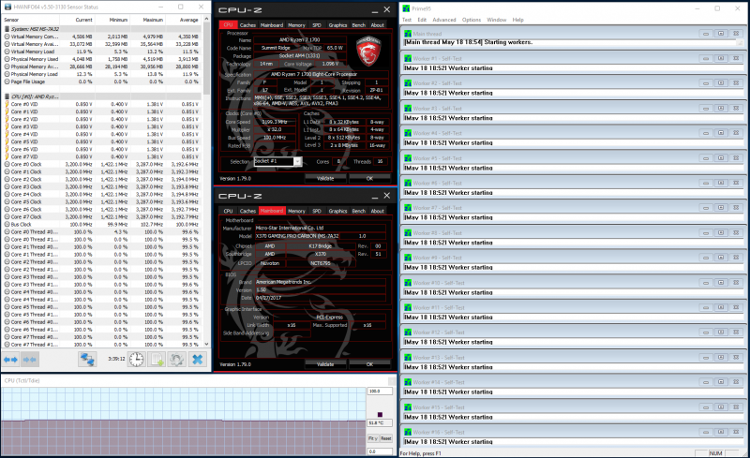Image resolution: width=750 pixels, height=458 pixels.
Task: Click the Bus Clock sensor icon
Action: 7,224
